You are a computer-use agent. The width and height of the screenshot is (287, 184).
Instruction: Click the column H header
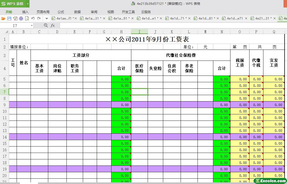coord(121,32)
